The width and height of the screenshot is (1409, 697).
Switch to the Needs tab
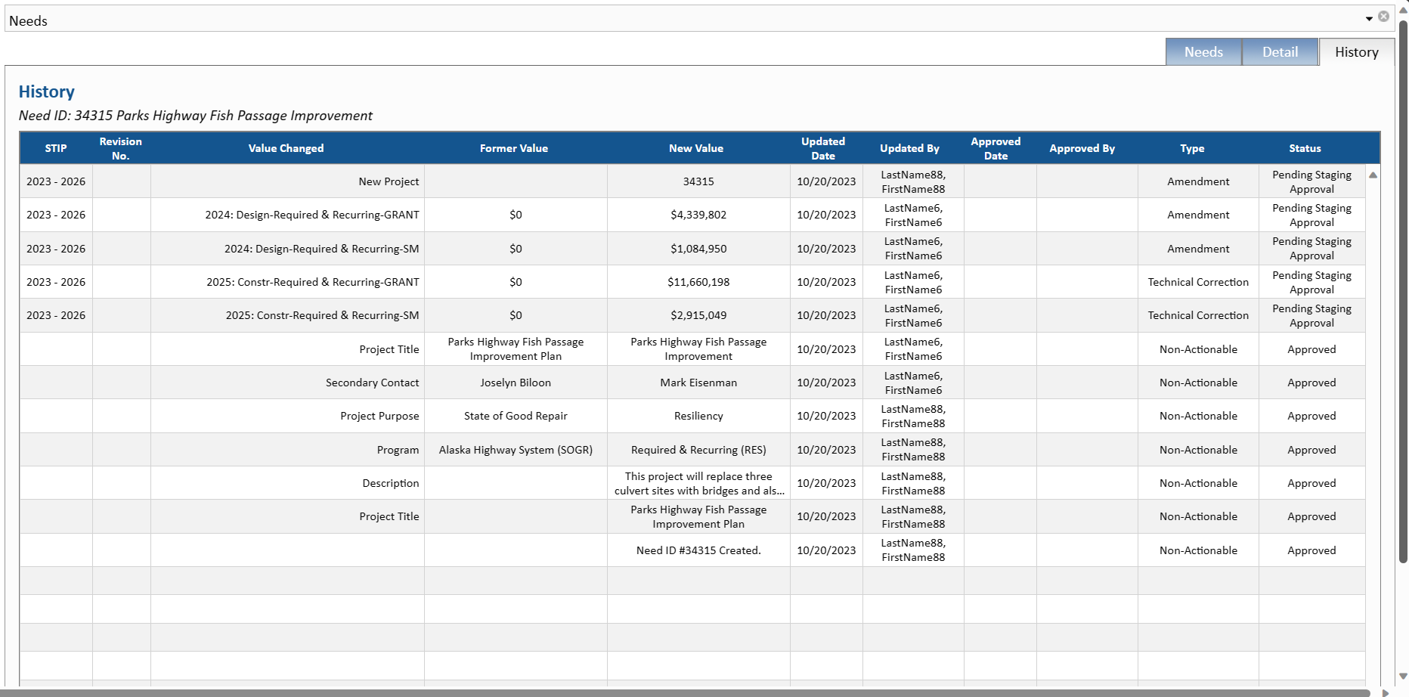[x=1203, y=52]
